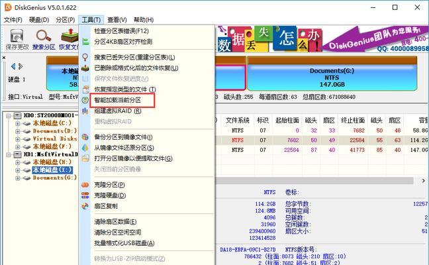Viewport: 429px width, 265px height.
Task: Click the 搜索分区 magnifier toolbar icon
Action: coord(44,39)
